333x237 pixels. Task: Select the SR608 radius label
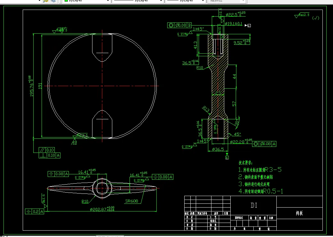click(x=131, y=201)
